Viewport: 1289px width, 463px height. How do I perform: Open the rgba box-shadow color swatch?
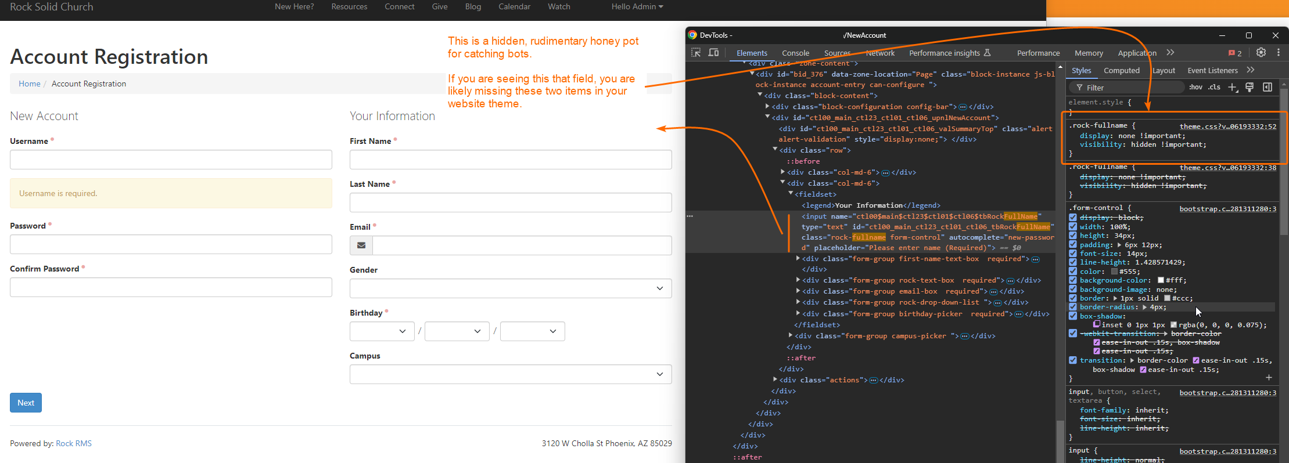[x=1173, y=325]
